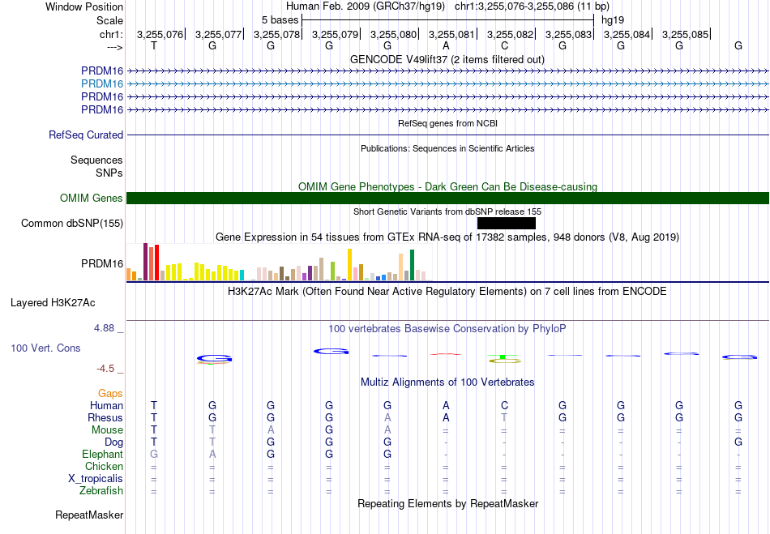Click the 'chr1:' ruler label

tap(111, 34)
